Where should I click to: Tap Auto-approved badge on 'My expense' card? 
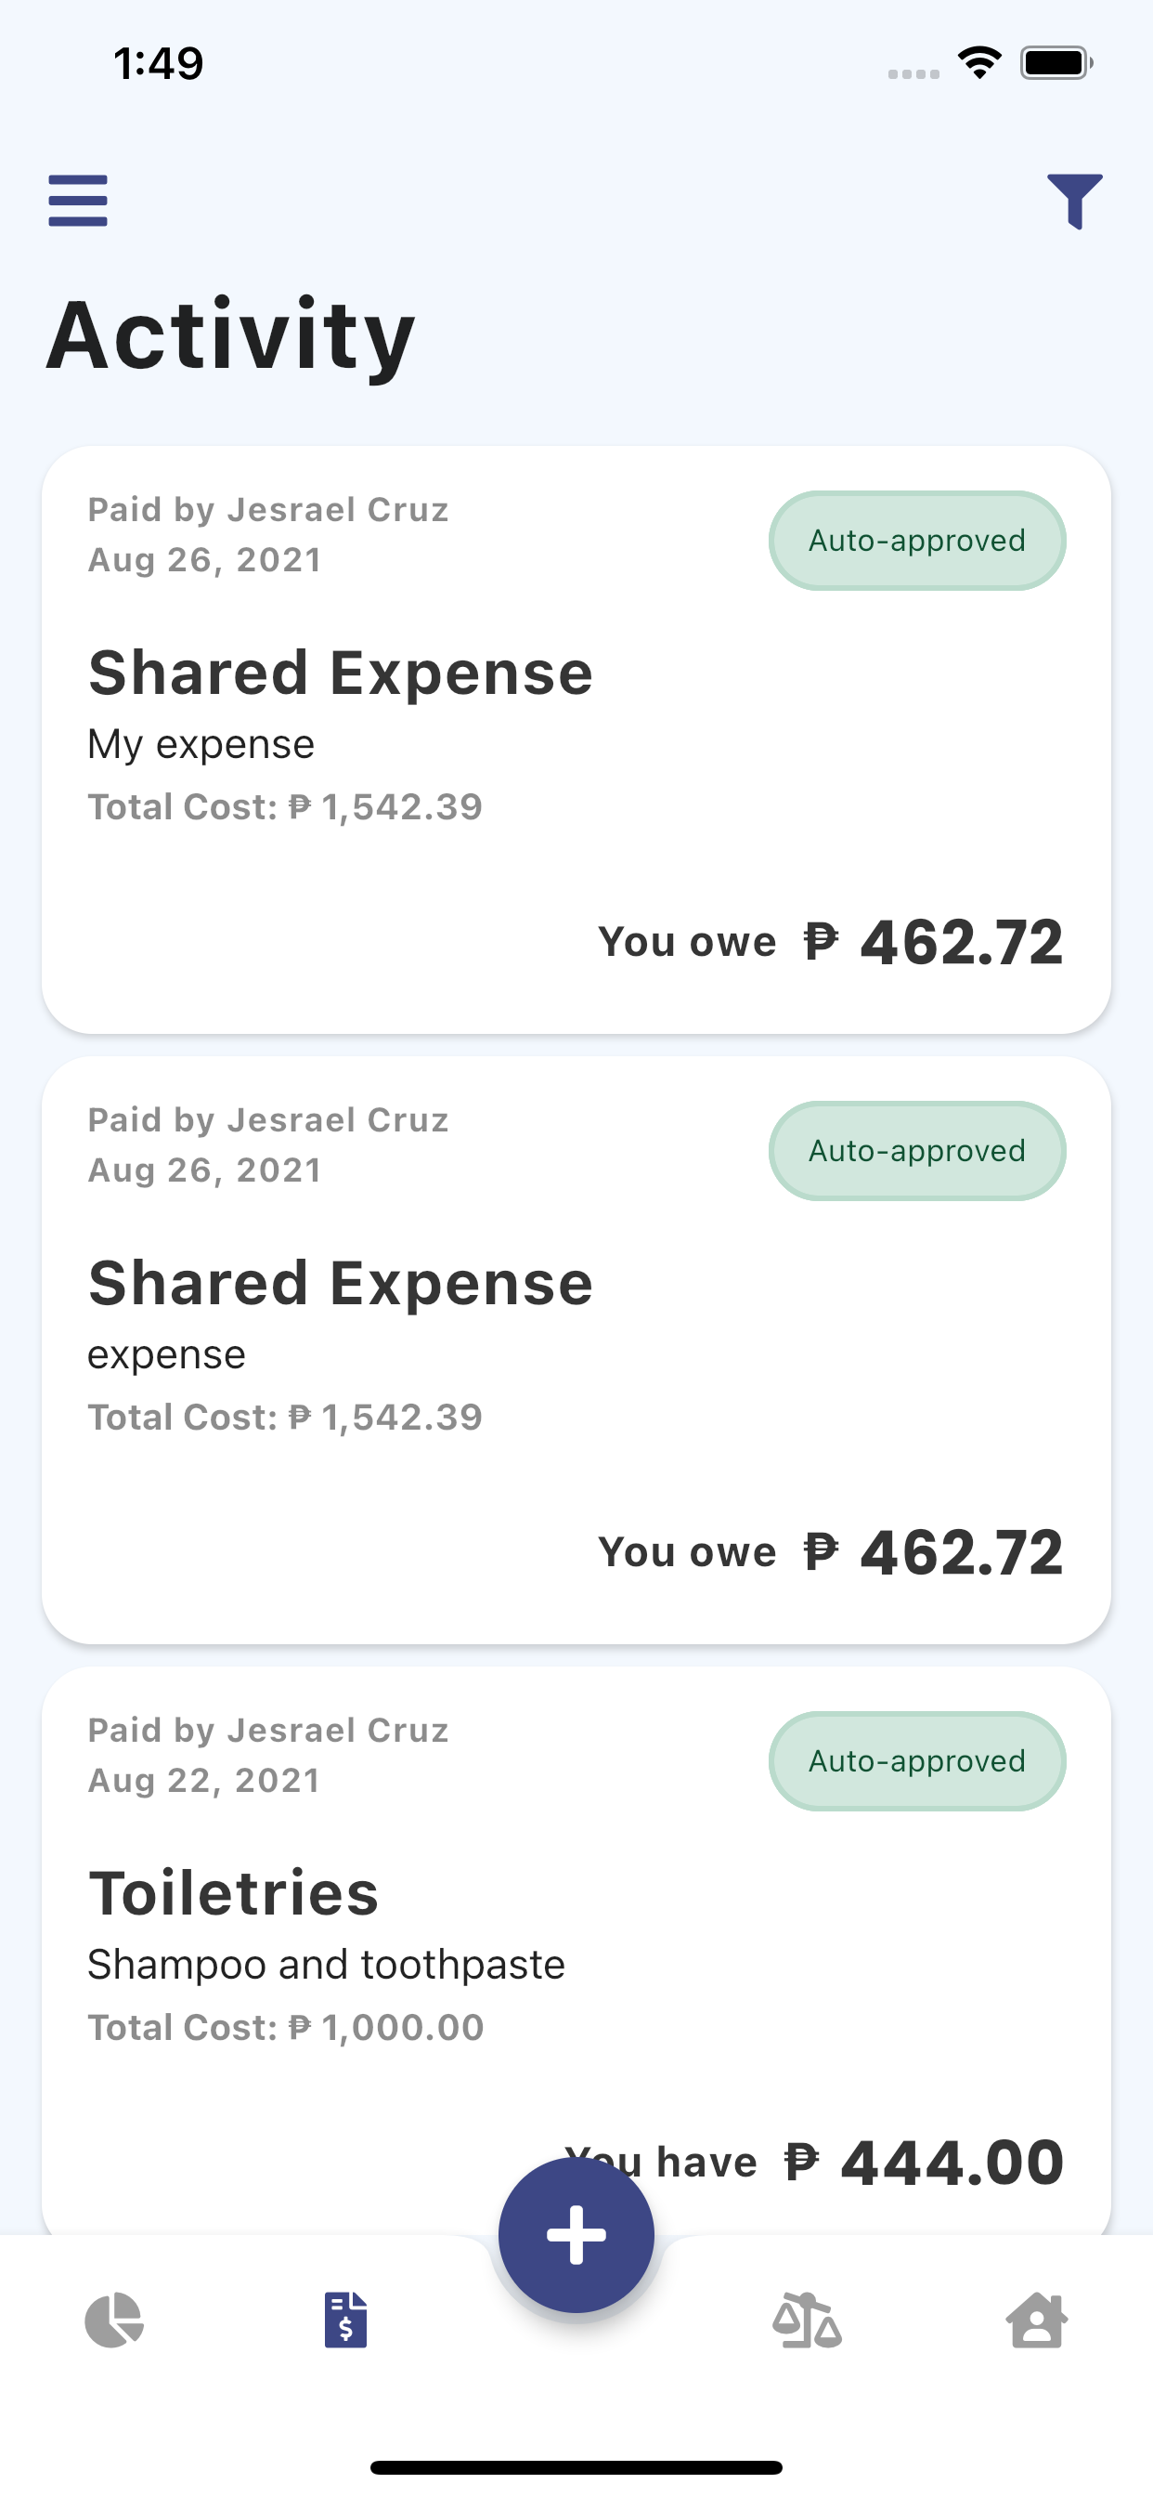(x=917, y=541)
